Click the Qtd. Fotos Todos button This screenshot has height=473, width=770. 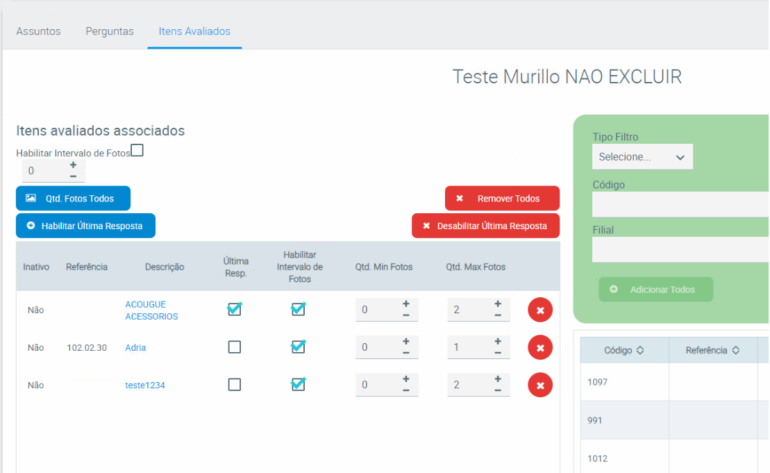pos(73,199)
